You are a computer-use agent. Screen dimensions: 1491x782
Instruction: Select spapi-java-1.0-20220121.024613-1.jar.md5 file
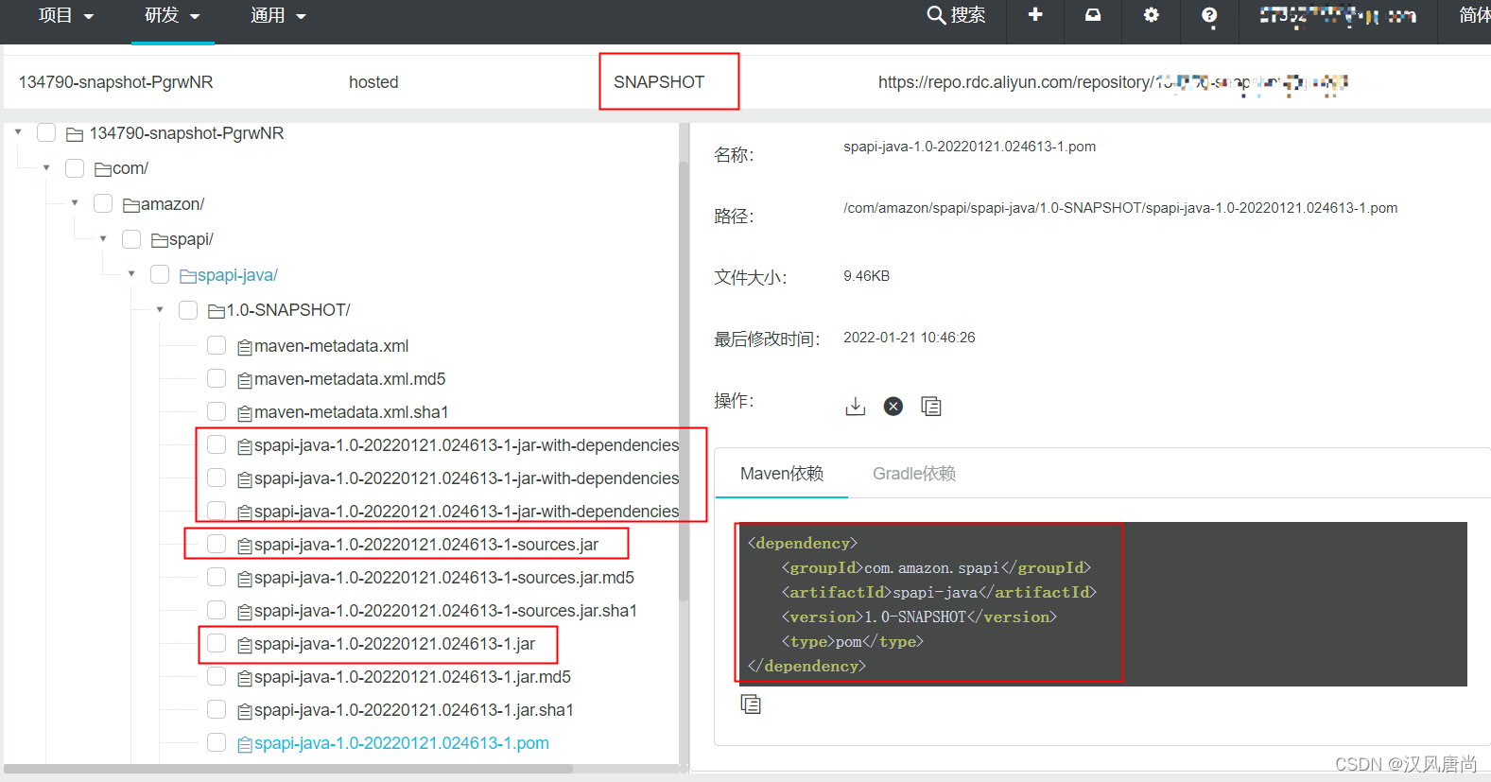tap(413, 677)
